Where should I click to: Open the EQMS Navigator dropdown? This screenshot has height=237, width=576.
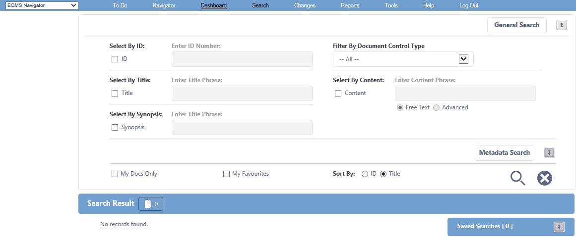pyautogui.click(x=42, y=5)
